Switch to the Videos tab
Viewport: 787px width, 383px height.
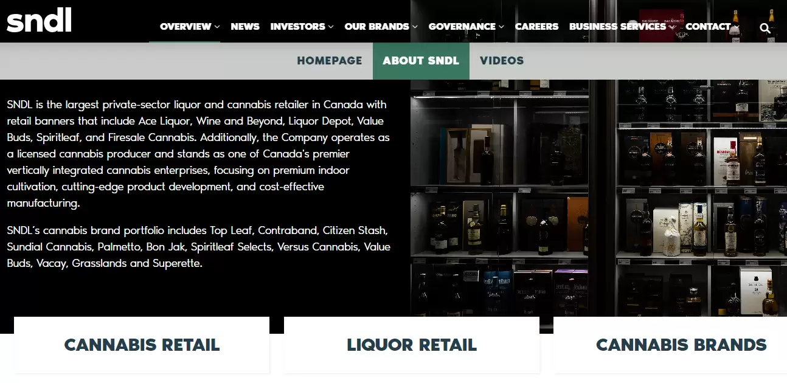pos(502,61)
